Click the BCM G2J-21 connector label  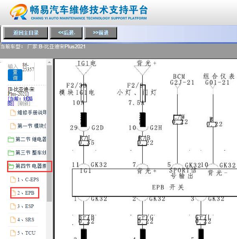[x=182, y=79]
